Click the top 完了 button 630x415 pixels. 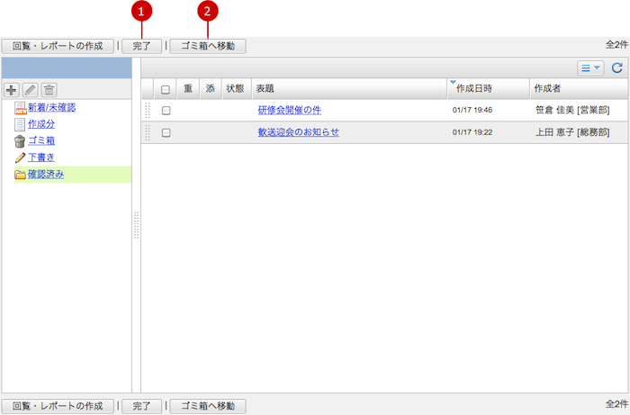[142, 46]
